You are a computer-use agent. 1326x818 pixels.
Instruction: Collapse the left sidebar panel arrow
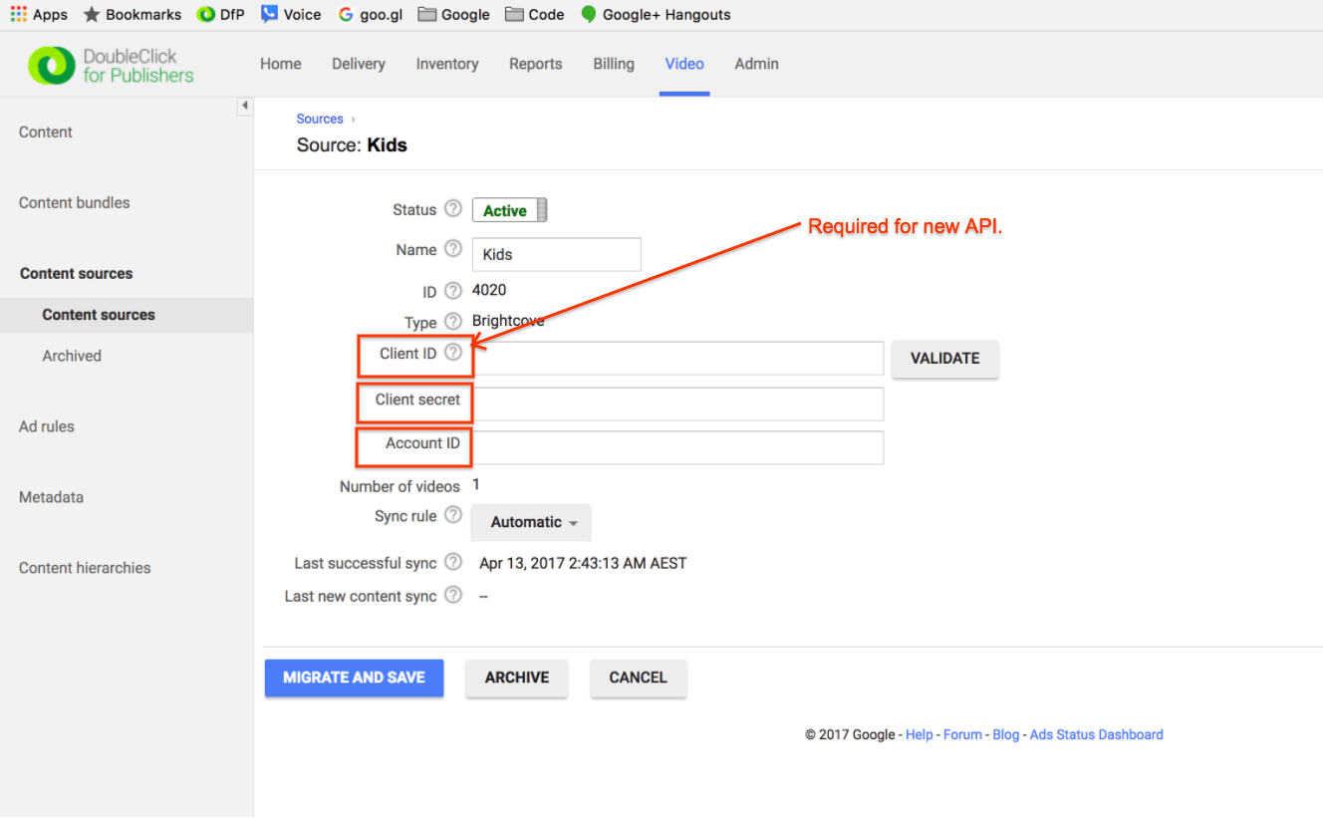tap(244, 107)
